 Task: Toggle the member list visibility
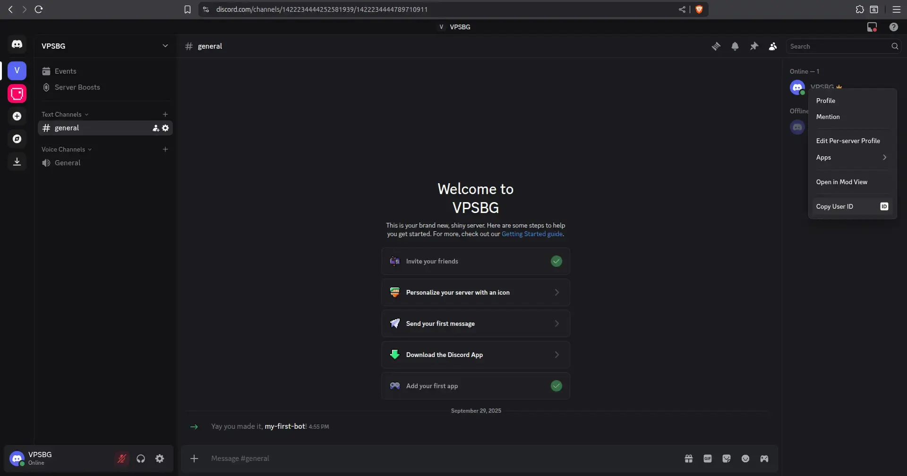(773, 46)
